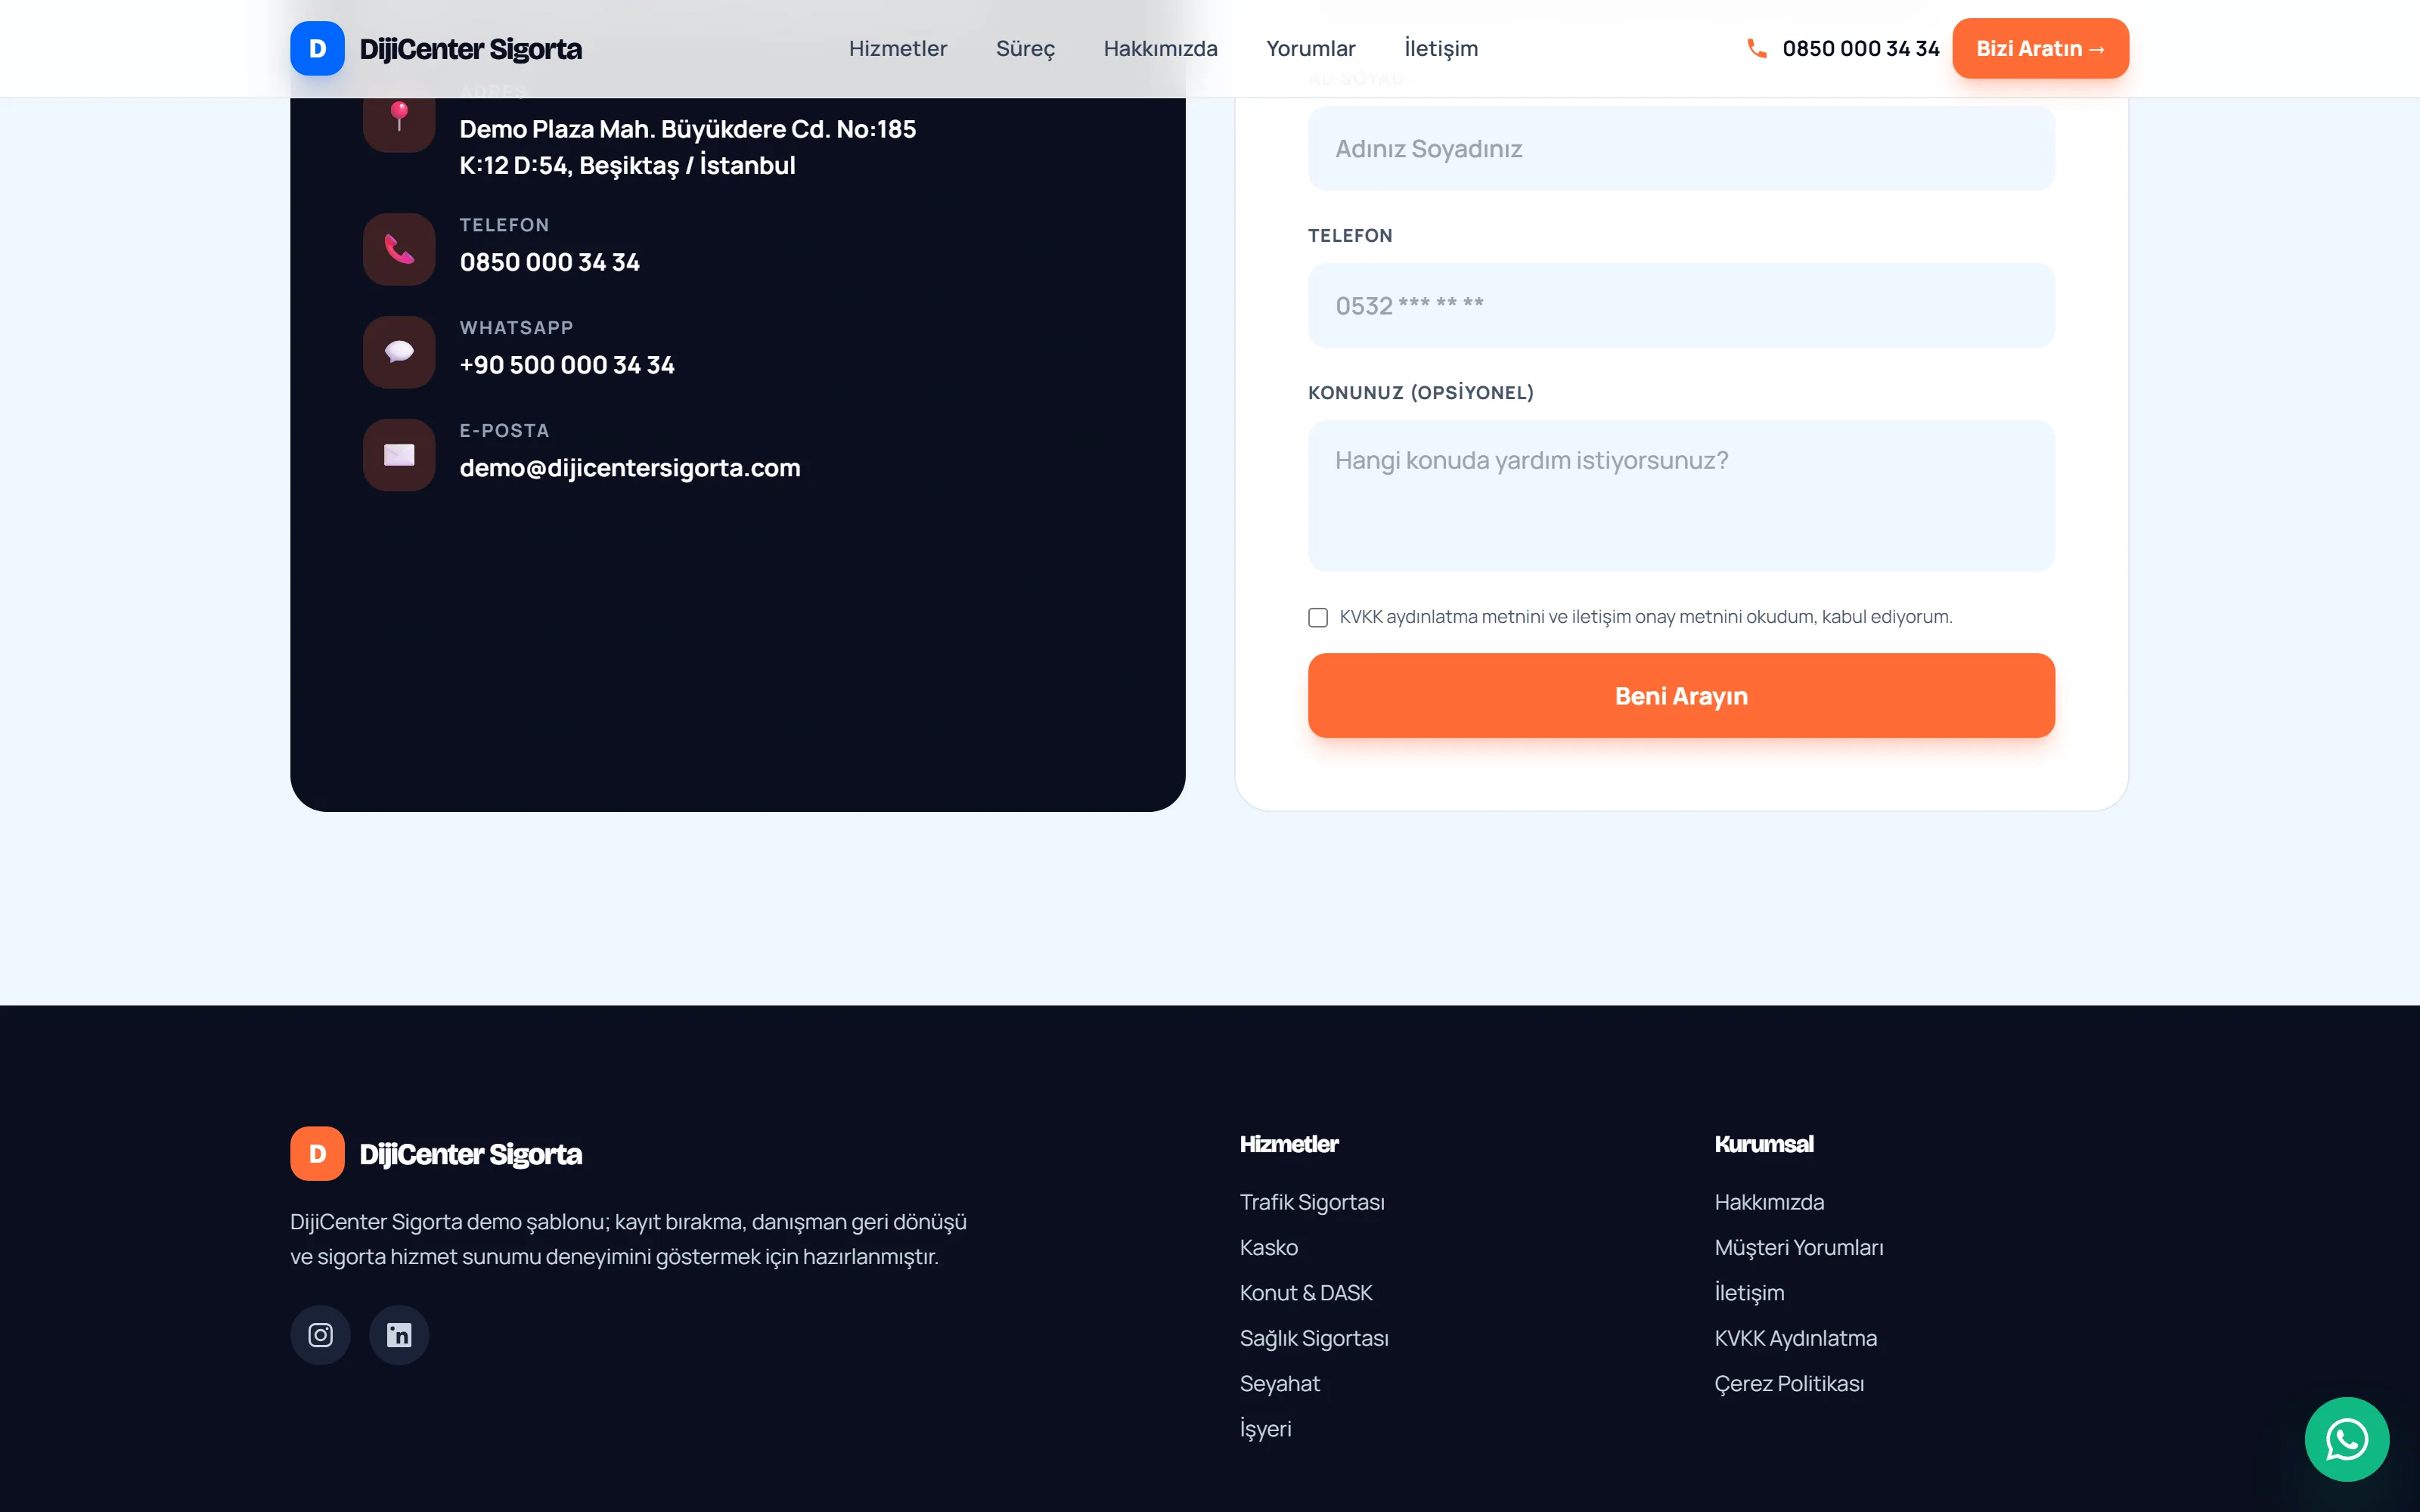Click the TELEFON form field label
The width and height of the screenshot is (2420, 1512).
[1350, 236]
